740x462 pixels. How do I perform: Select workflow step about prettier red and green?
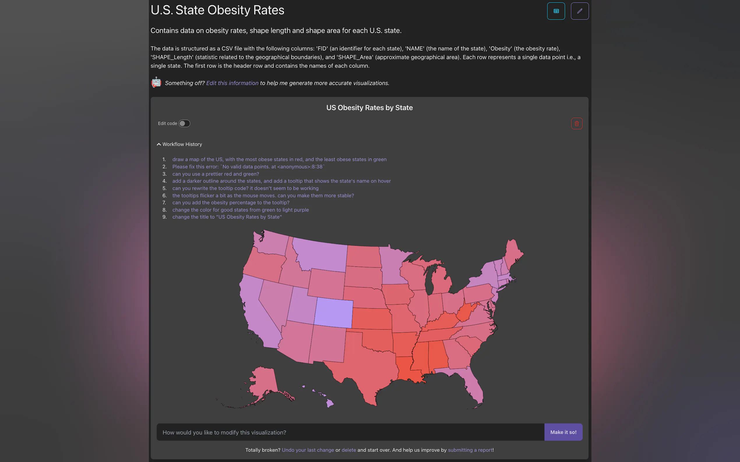pyautogui.click(x=216, y=174)
